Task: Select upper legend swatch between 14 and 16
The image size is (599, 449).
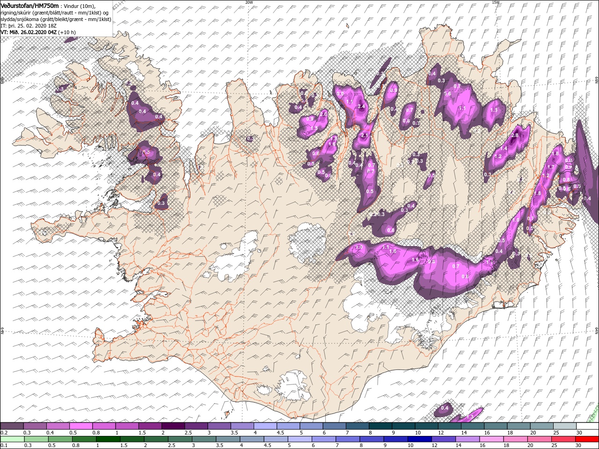Action: pyautogui.click(x=473, y=426)
